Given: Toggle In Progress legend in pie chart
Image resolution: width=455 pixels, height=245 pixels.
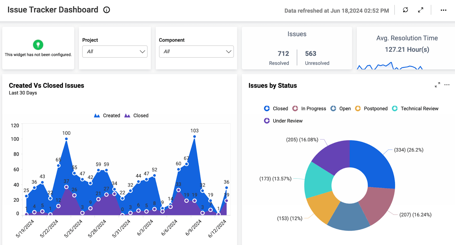Looking at the screenshot, I should (x=309, y=108).
